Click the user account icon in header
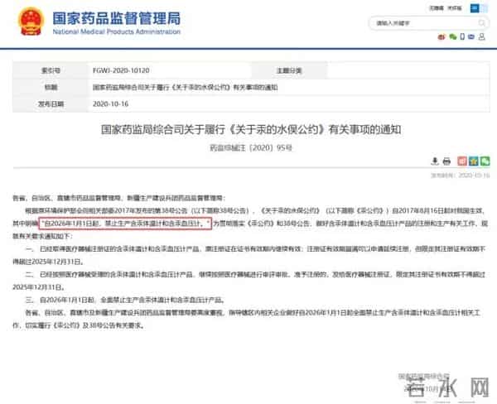Screen dimensions: 497x404 point(482,36)
